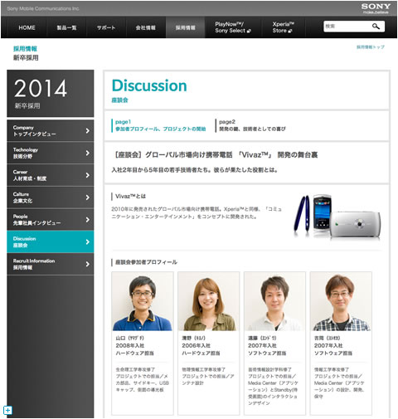This screenshot has height=419, width=398.
Task: Click the 2006年入社 text
Action: [x=196, y=346]
